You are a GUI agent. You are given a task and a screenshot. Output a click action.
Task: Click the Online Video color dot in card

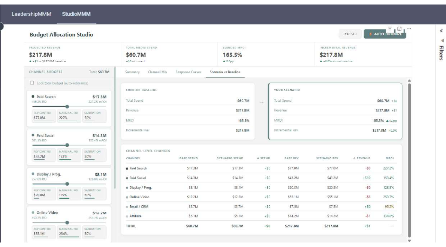pyautogui.click(x=33, y=212)
